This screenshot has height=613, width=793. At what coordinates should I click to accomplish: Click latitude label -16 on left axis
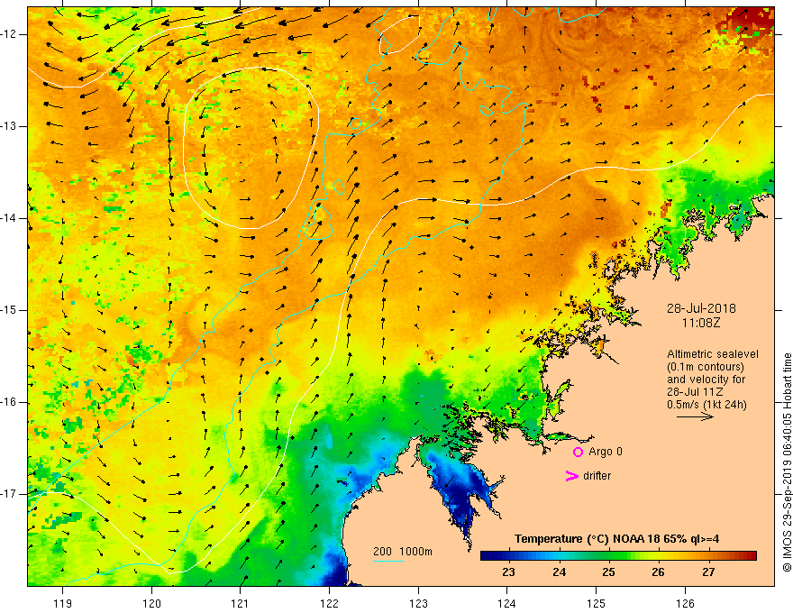(x=9, y=402)
